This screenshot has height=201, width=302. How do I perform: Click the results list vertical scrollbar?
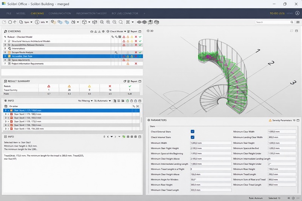click(142, 120)
